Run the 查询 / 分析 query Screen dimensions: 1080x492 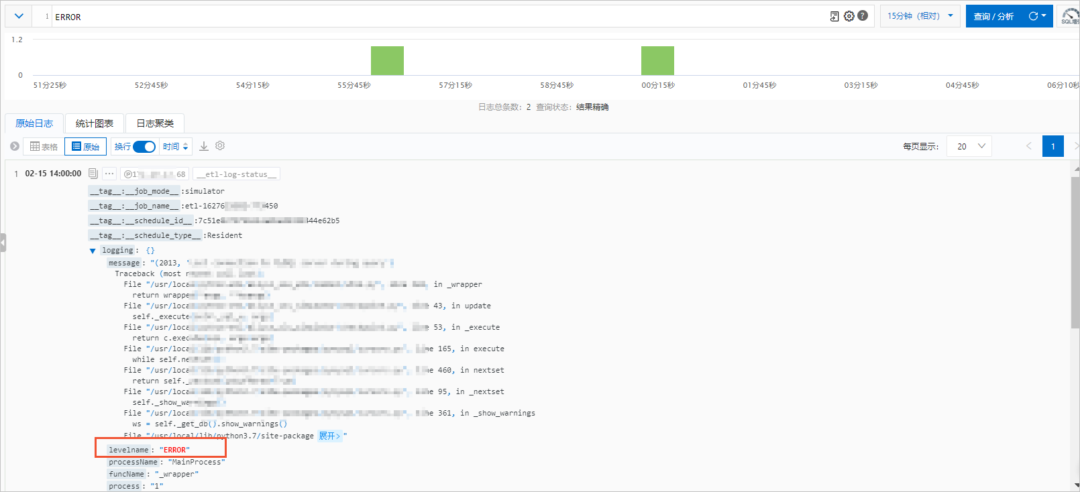993,16
